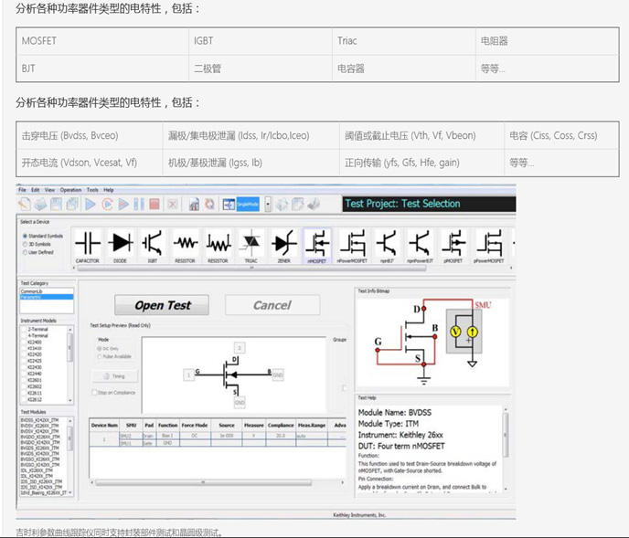Image resolution: width=629 pixels, height=538 pixels.
Task: Open the Operation menu
Action: pos(70,189)
